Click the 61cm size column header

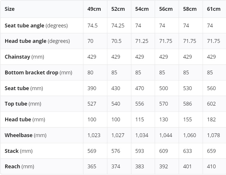tap(214, 9)
